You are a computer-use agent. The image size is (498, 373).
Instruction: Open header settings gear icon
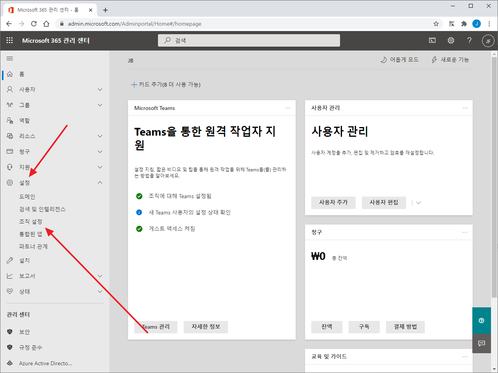[451, 40]
